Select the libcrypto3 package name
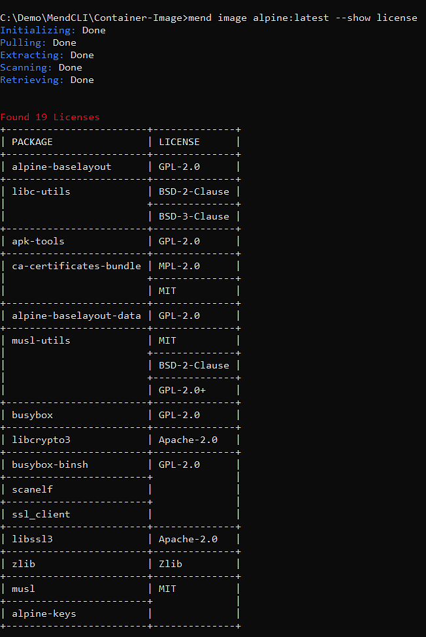The width and height of the screenshot is (426, 637). coord(41,440)
